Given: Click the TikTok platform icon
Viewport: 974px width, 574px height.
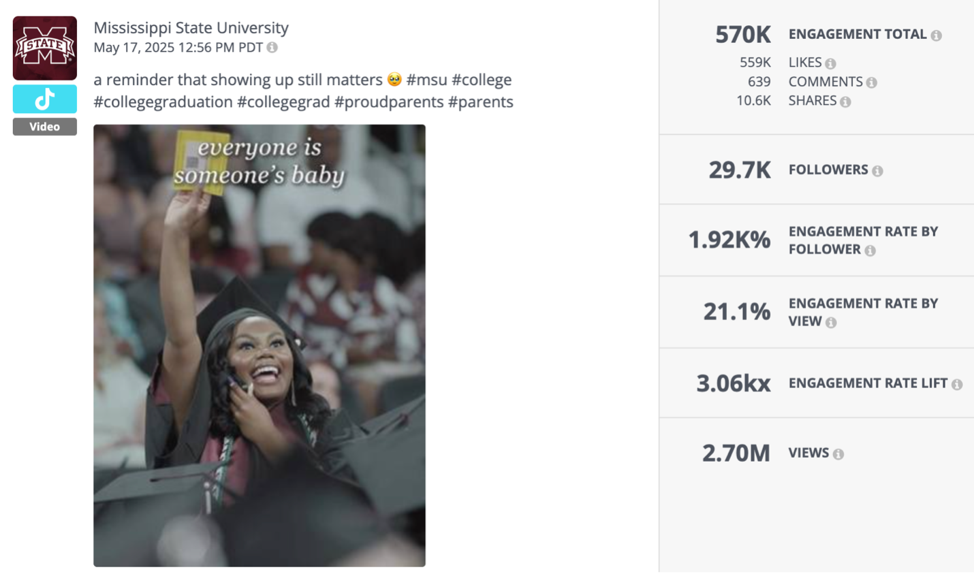Looking at the screenshot, I should pos(44,99).
